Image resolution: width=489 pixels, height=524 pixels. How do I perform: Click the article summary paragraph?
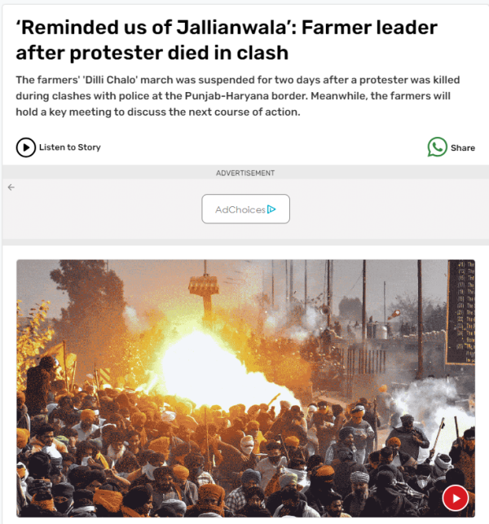(x=238, y=96)
